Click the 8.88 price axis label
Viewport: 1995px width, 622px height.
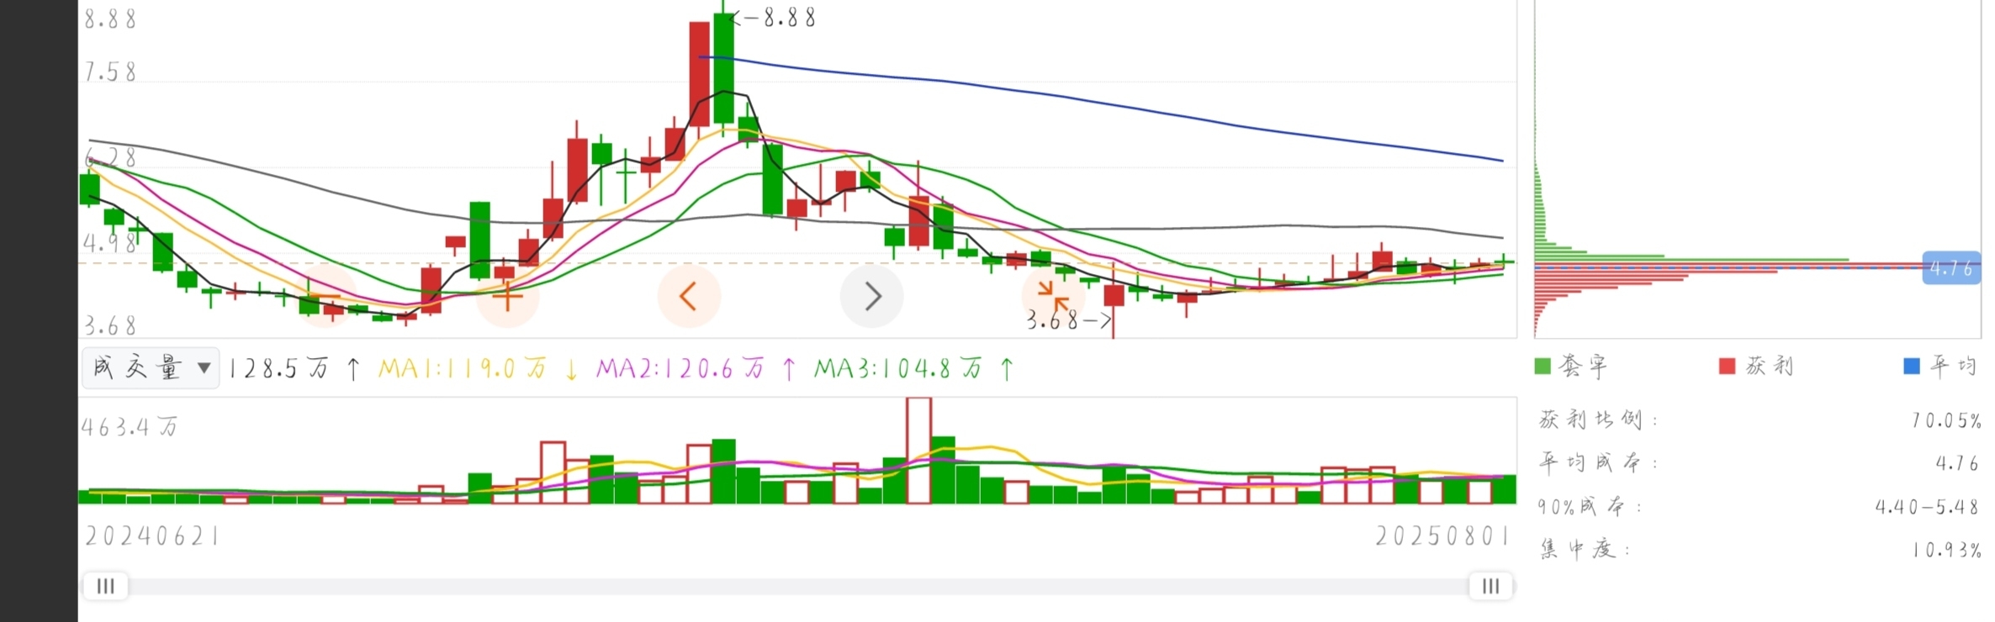(110, 19)
